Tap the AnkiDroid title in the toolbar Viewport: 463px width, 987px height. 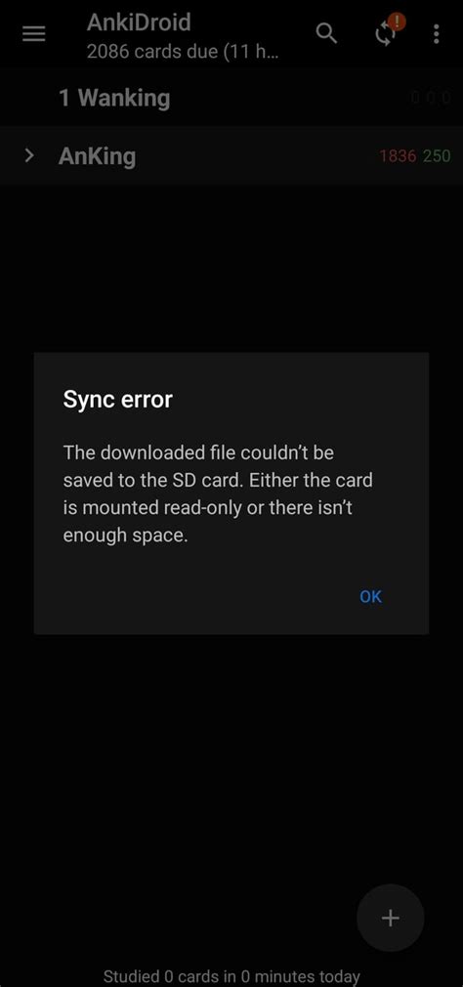pyautogui.click(x=139, y=22)
